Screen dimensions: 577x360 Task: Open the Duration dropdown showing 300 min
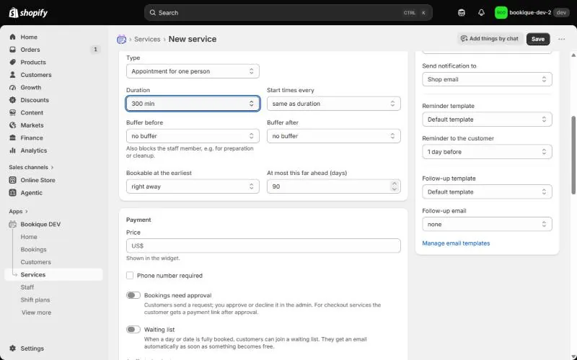click(x=193, y=104)
